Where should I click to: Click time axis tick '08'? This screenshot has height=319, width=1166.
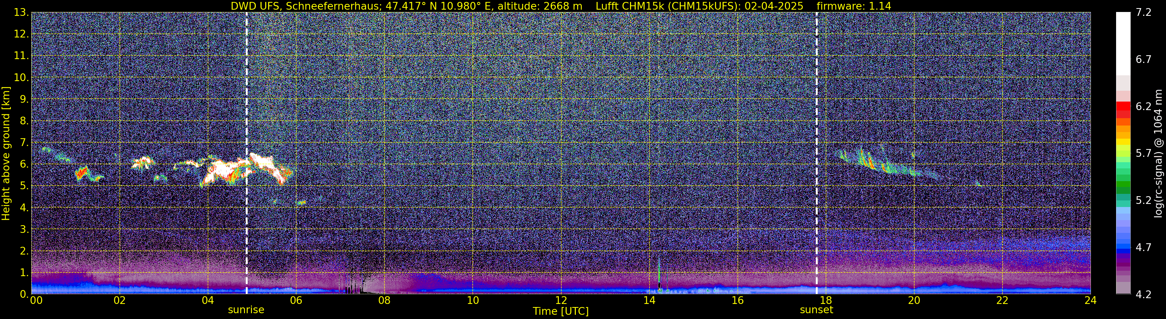384,300
